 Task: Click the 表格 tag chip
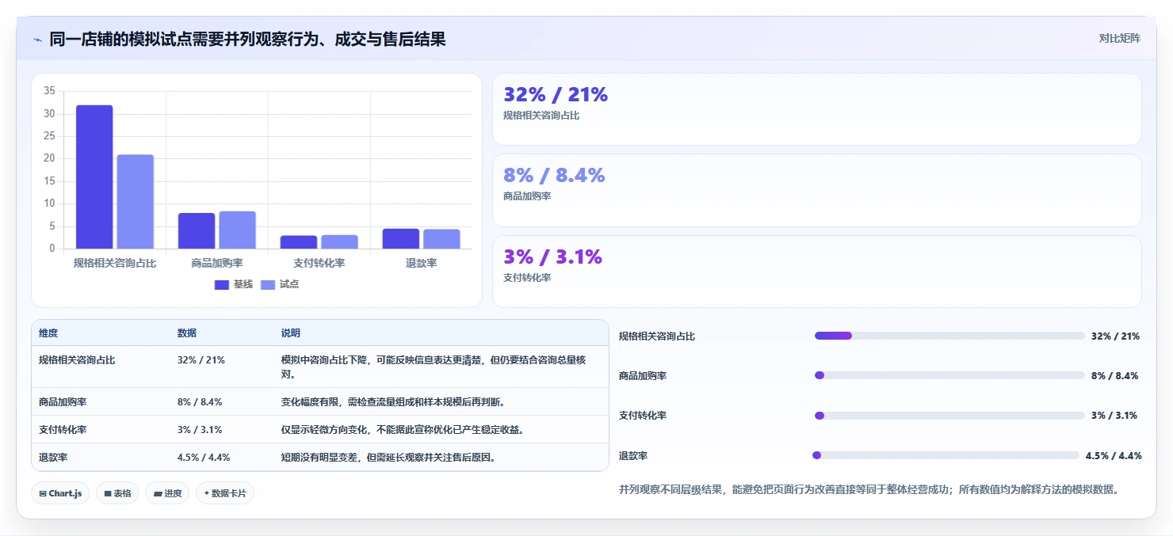pyautogui.click(x=117, y=493)
